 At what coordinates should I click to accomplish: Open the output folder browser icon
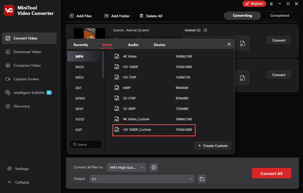click(202, 179)
